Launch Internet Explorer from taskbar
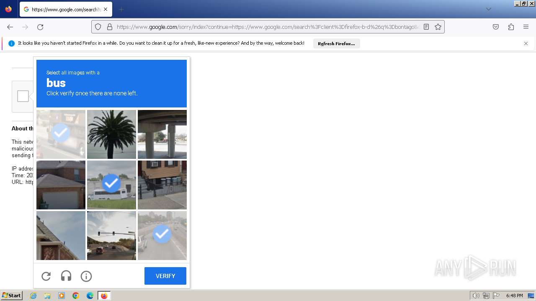536x301 pixels. point(33,296)
